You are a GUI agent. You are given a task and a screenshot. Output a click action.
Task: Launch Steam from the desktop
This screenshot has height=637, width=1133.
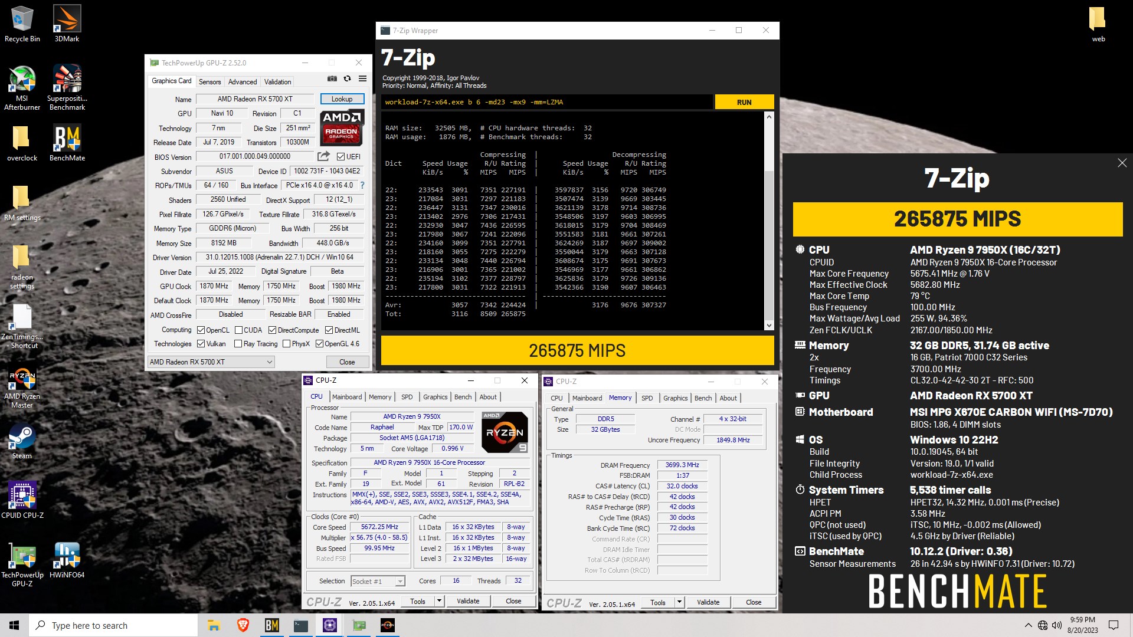pos(22,441)
